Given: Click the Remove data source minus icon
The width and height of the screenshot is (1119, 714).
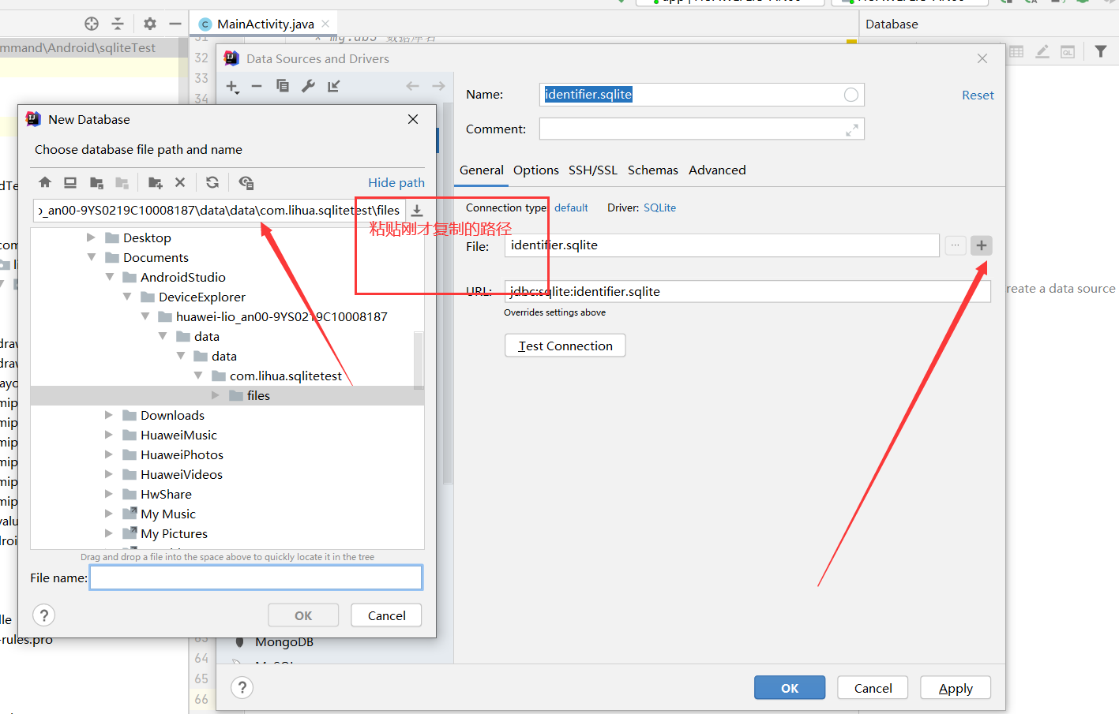Looking at the screenshot, I should click(x=257, y=86).
